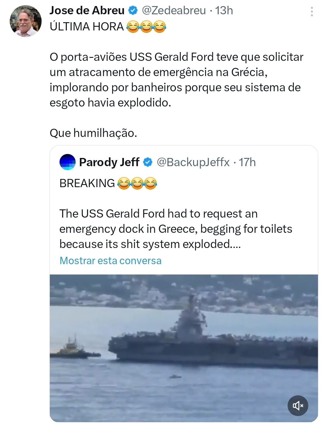Click Mostrar esta conversa link
Screen dimensions: 328x430
pyautogui.click(x=110, y=260)
